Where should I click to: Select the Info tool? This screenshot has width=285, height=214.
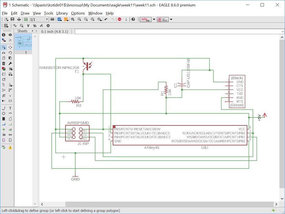pyautogui.click(x=4, y=35)
